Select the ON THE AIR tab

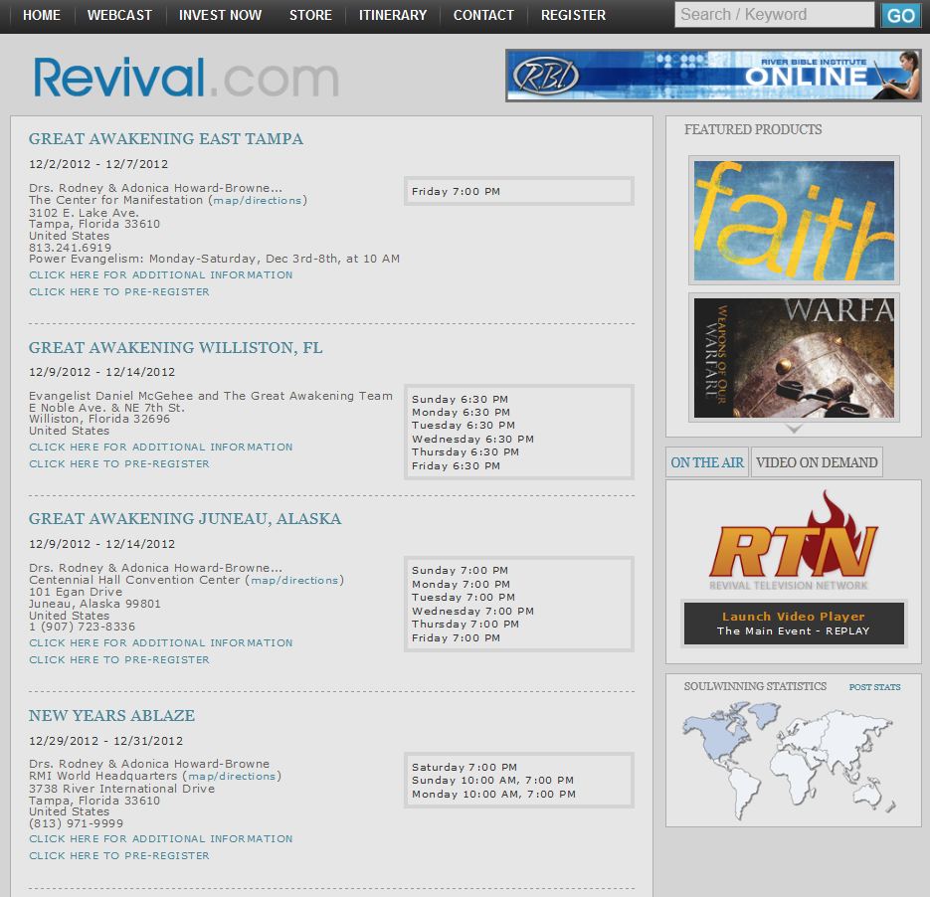click(707, 462)
